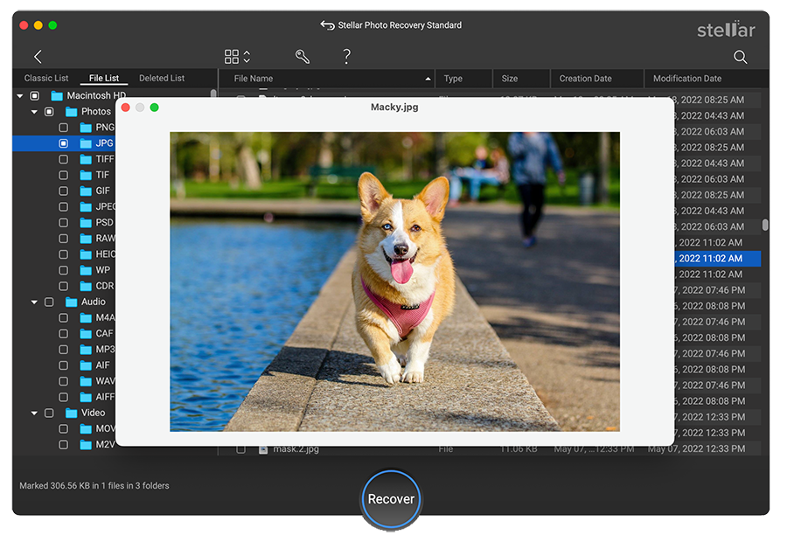Collapse the Audio folder tree
The image size is (787, 542).
point(35,302)
